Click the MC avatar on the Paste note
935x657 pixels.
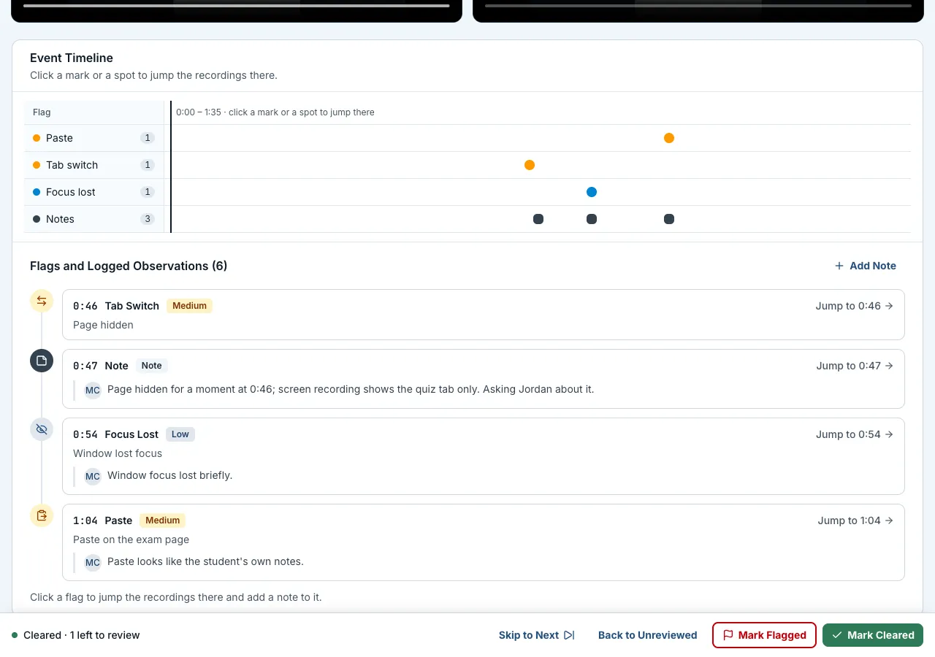tap(93, 562)
